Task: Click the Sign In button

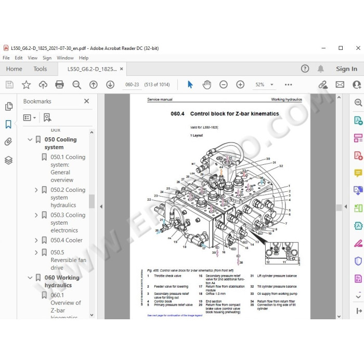Action: (x=347, y=69)
